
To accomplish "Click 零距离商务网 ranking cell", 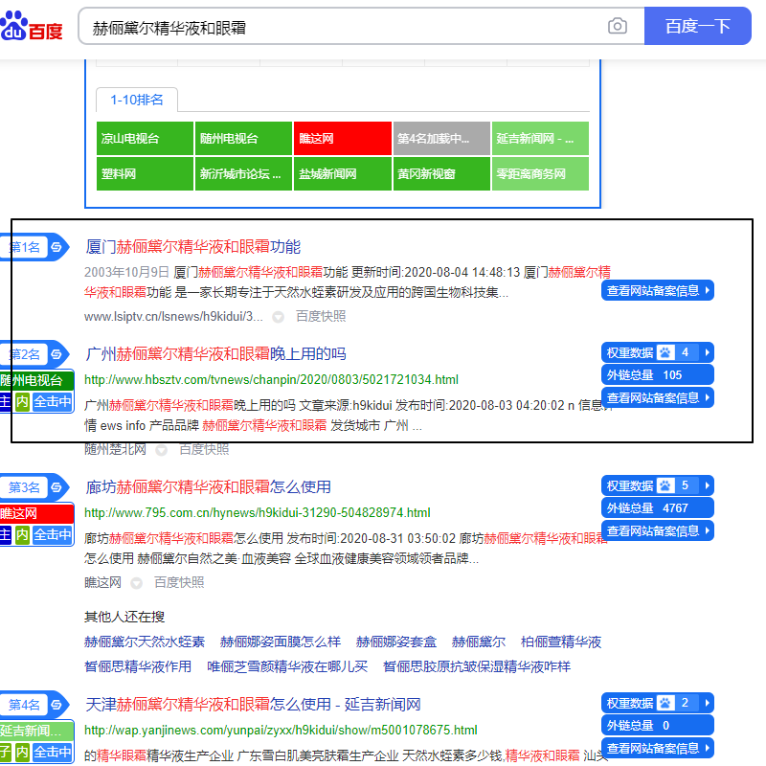I will (x=540, y=173).
